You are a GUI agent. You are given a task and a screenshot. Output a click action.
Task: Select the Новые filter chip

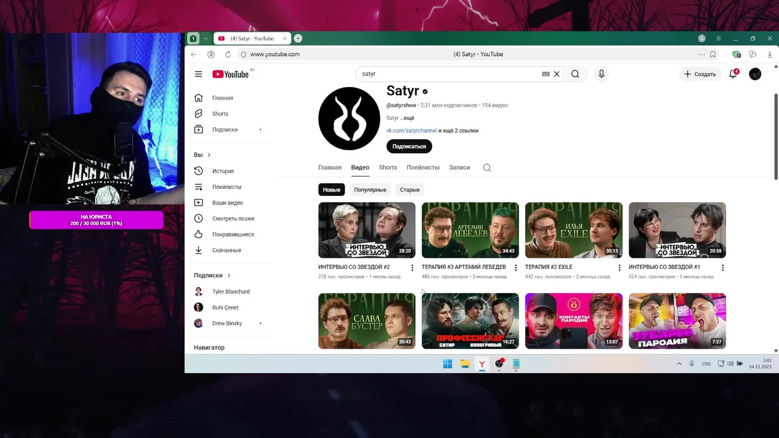coord(332,190)
